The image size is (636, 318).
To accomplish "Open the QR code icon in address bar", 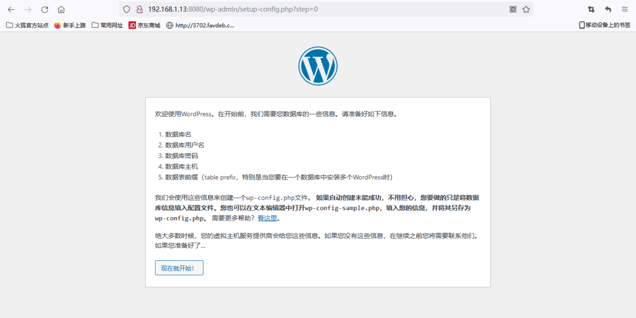I will 513,9.
